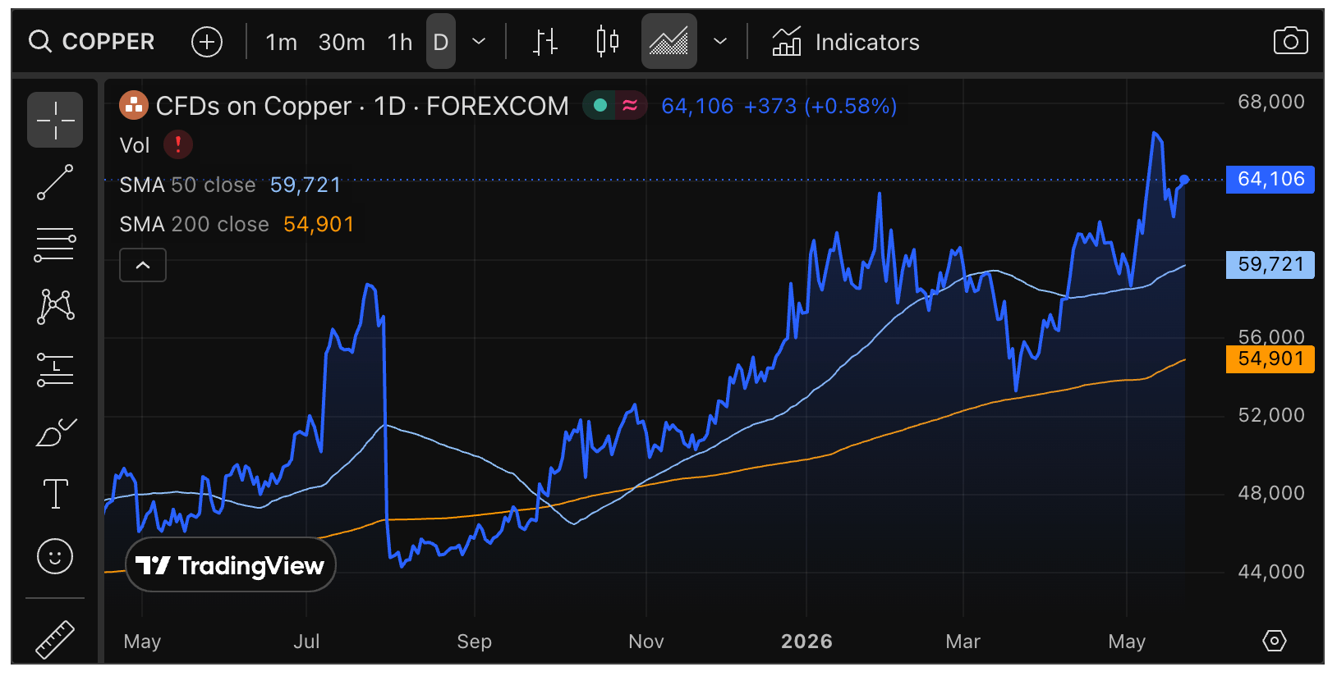Select the brush drawing tool

pyautogui.click(x=55, y=432)
